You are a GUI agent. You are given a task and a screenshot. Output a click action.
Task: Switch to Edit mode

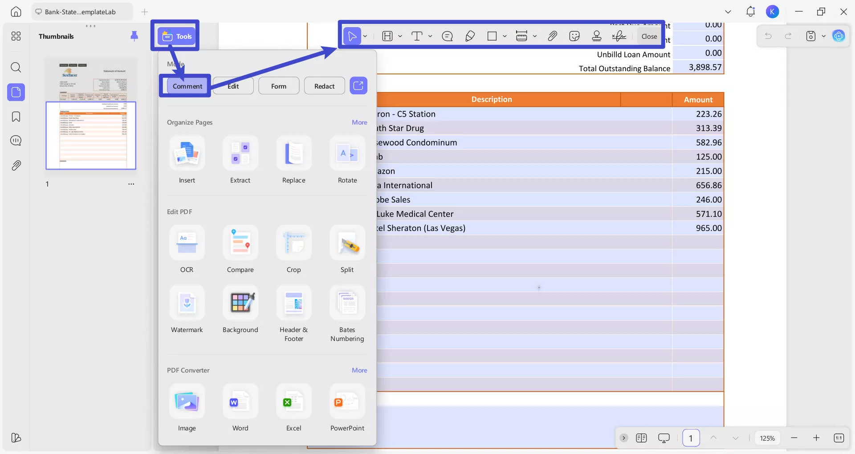(x=233, y=86)
